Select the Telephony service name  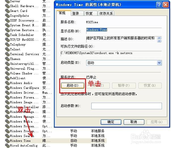tap(18, 44)
